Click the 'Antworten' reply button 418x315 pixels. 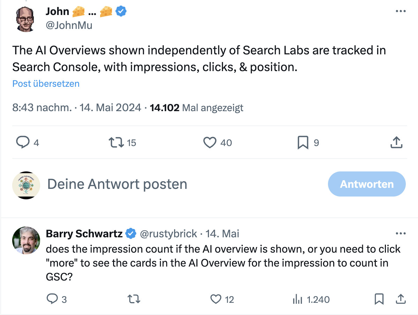pos(367,184)
